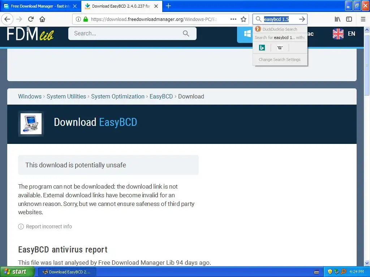Click the easybcd 1.5 search box
370x277 pixels.
click(280, 19)
